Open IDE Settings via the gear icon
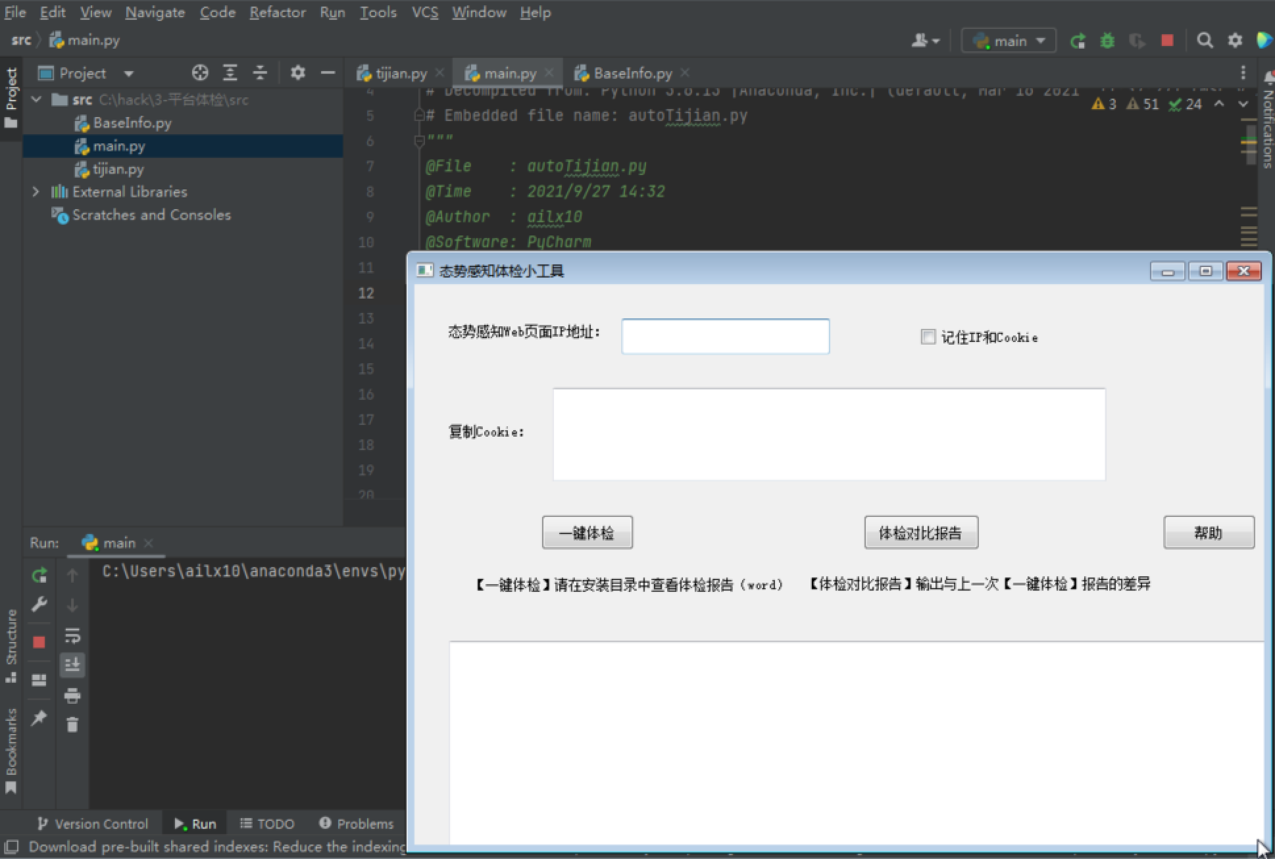1275x859 pixels. [1236, 40]
